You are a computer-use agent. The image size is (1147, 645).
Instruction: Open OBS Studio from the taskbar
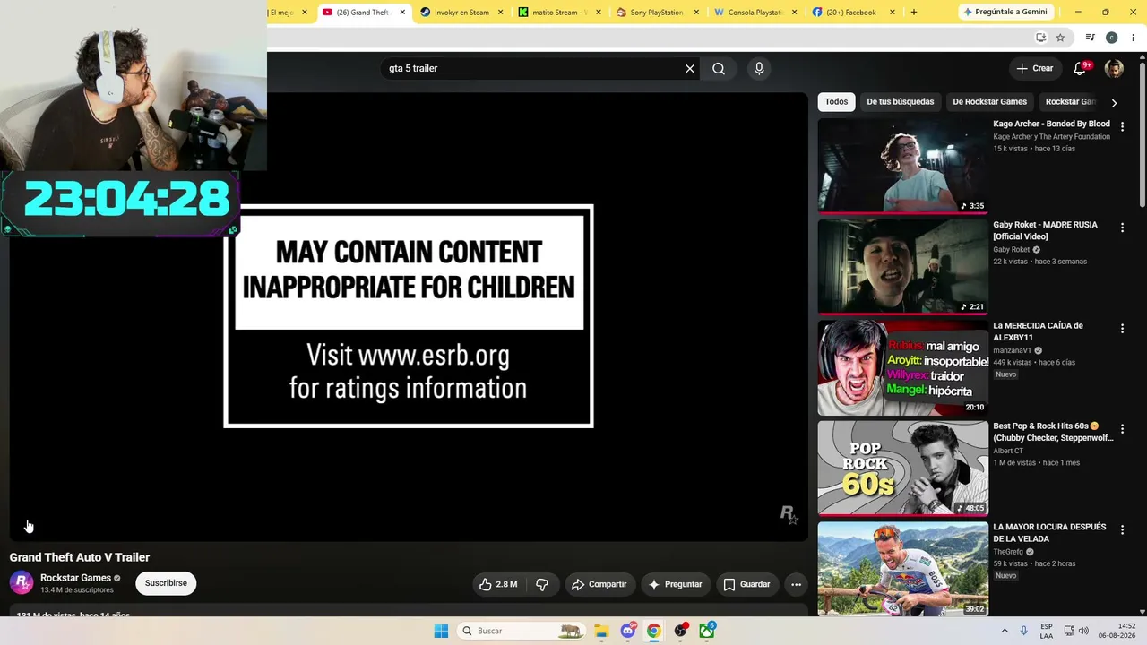pos(681,631)
